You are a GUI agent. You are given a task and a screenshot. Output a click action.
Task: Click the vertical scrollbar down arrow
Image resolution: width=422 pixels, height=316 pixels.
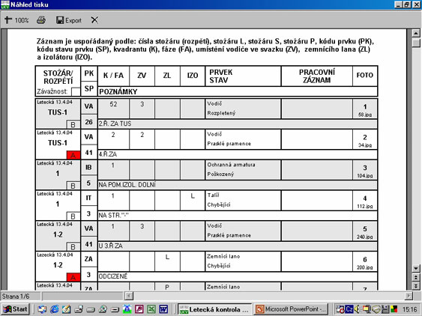[416, 268]
